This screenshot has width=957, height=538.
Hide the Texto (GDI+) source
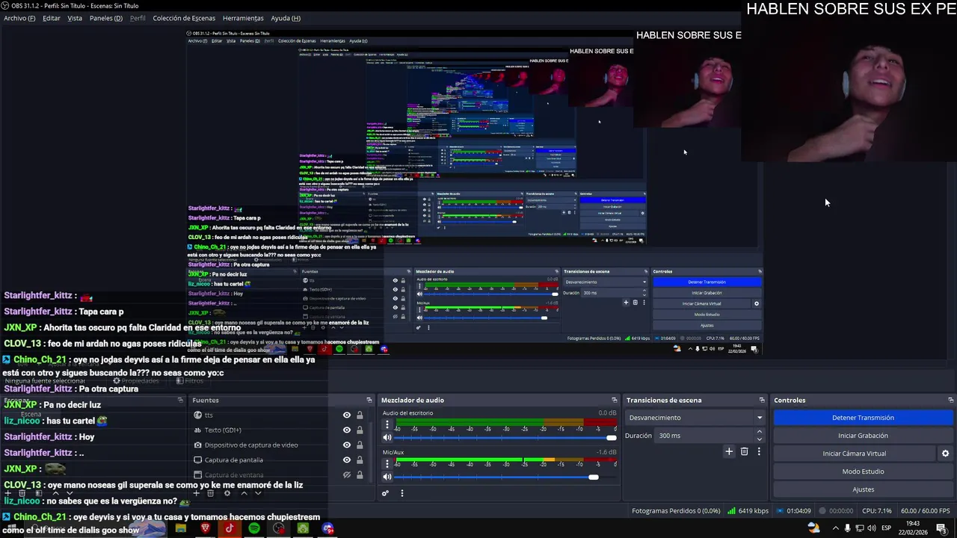click(x=347, y=430)
